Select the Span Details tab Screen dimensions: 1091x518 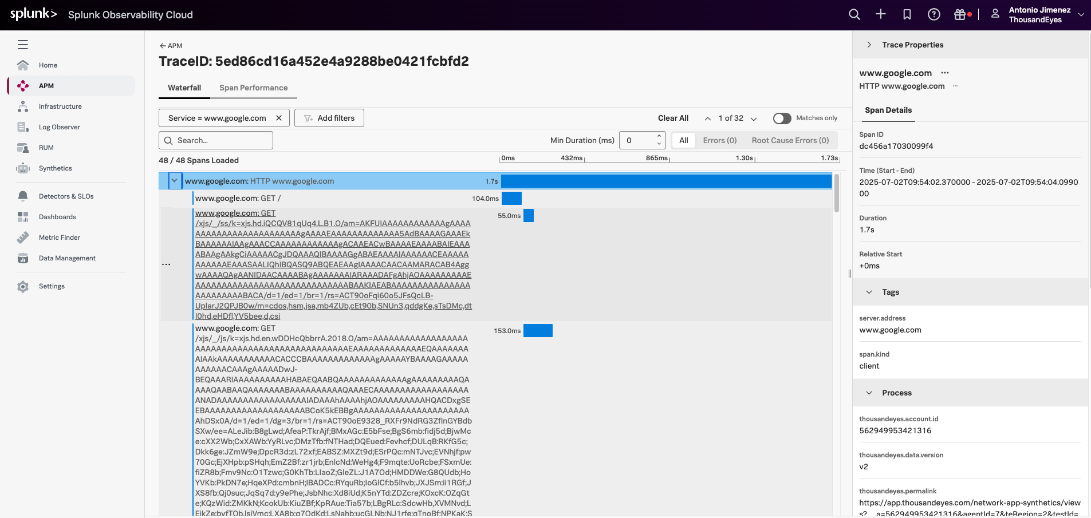888,110
